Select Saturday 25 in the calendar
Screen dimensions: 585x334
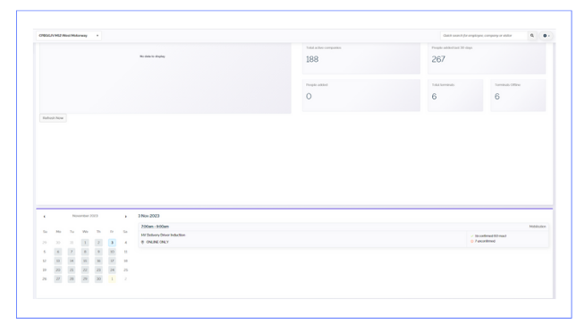pyautogui.click(x=126, y=270)
